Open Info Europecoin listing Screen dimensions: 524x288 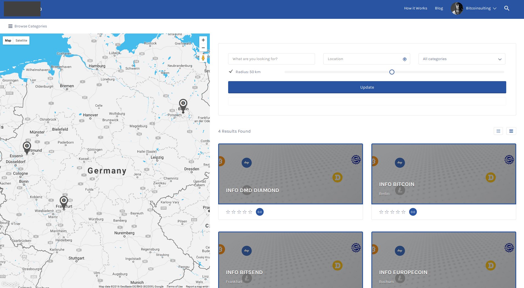(x=403, y=272)
